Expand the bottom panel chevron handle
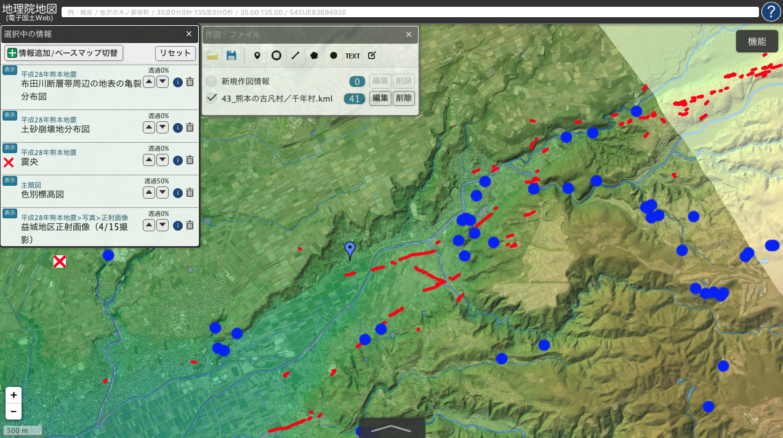783x438 pixels. pyautogui.click(x=391, y=428)
